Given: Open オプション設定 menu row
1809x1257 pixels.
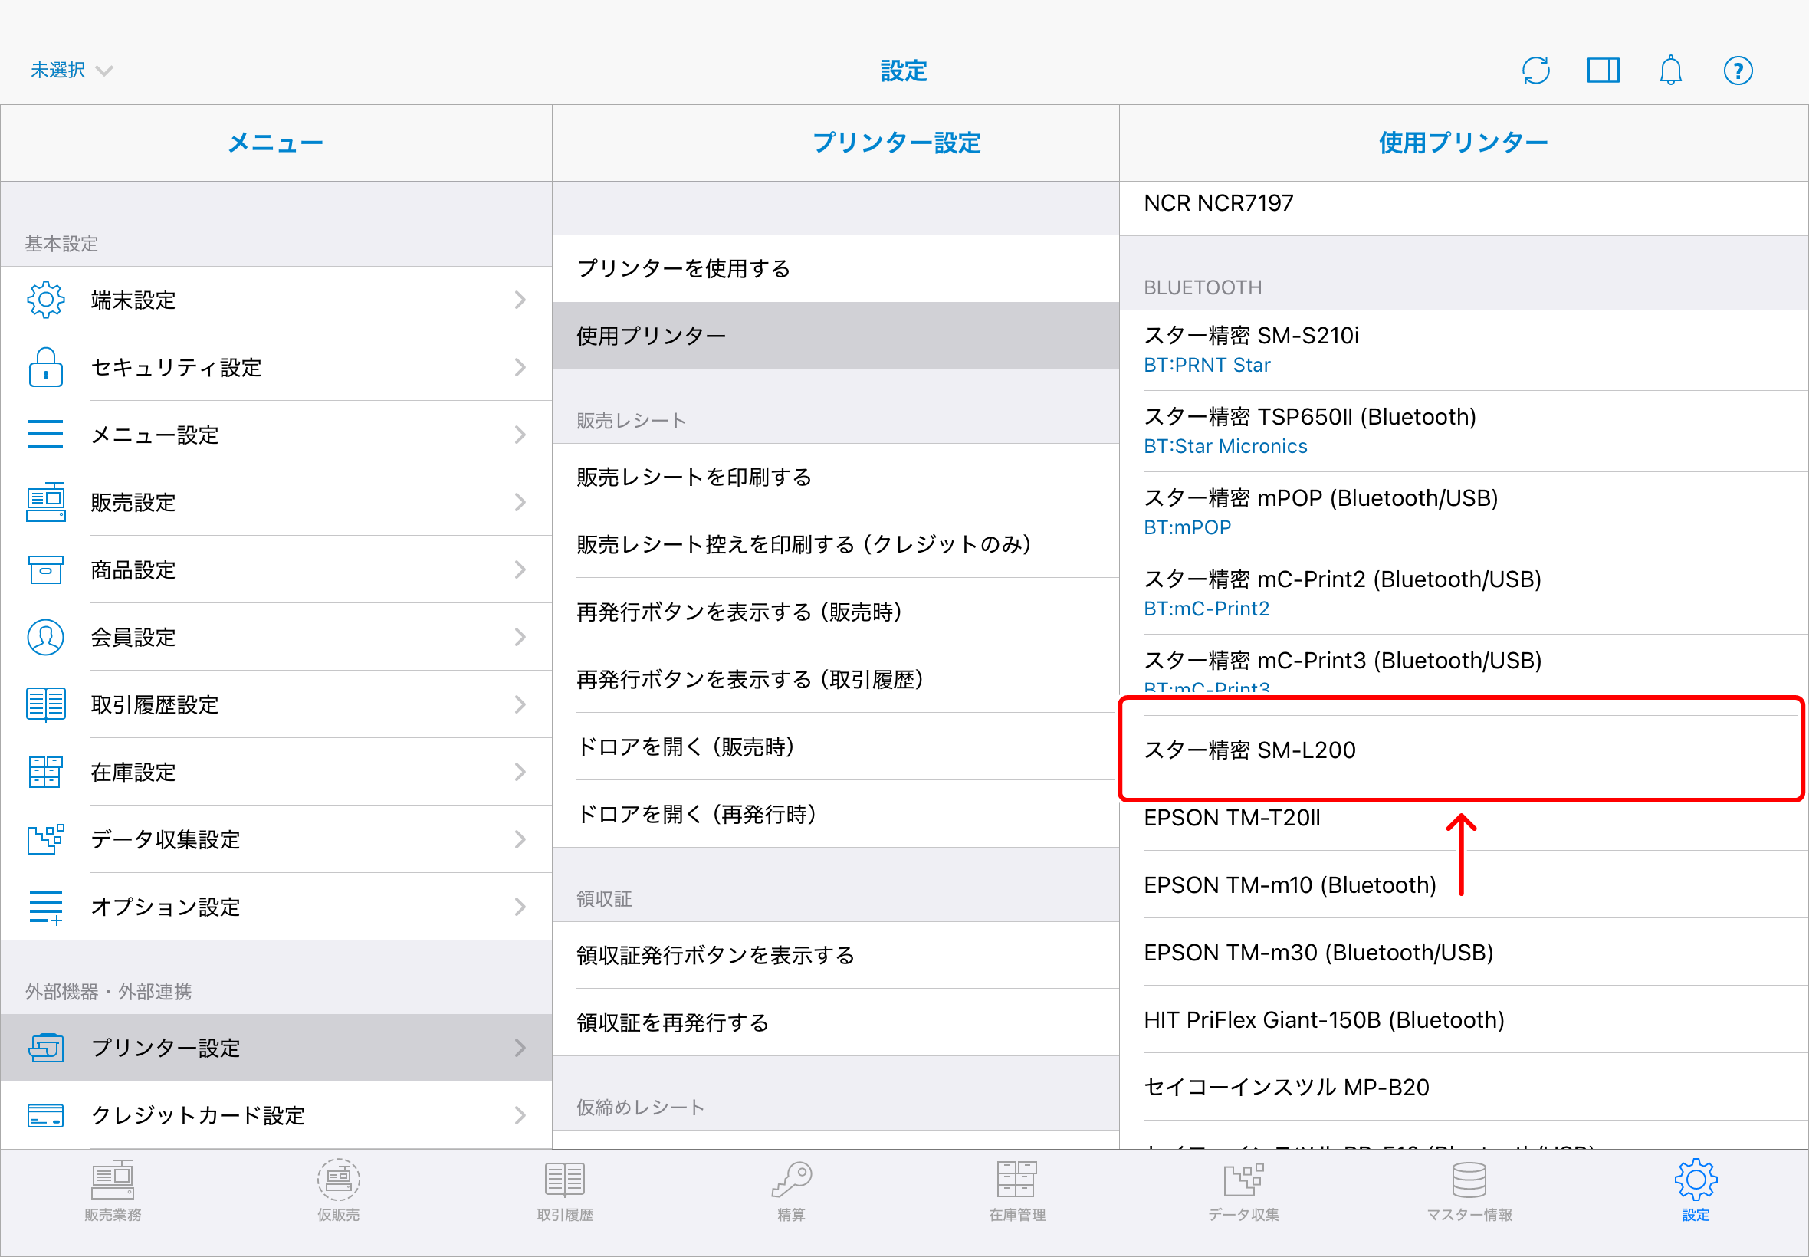Looking at the screenshot, I should (277, 907).
